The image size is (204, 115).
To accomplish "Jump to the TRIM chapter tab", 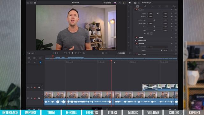I will 51,112.
